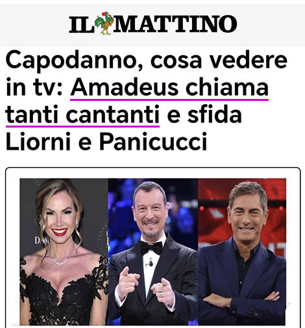Open the Il Mattino homepage via logo
The height and width of the screenshot is (328, 305).
coord(153,23)
